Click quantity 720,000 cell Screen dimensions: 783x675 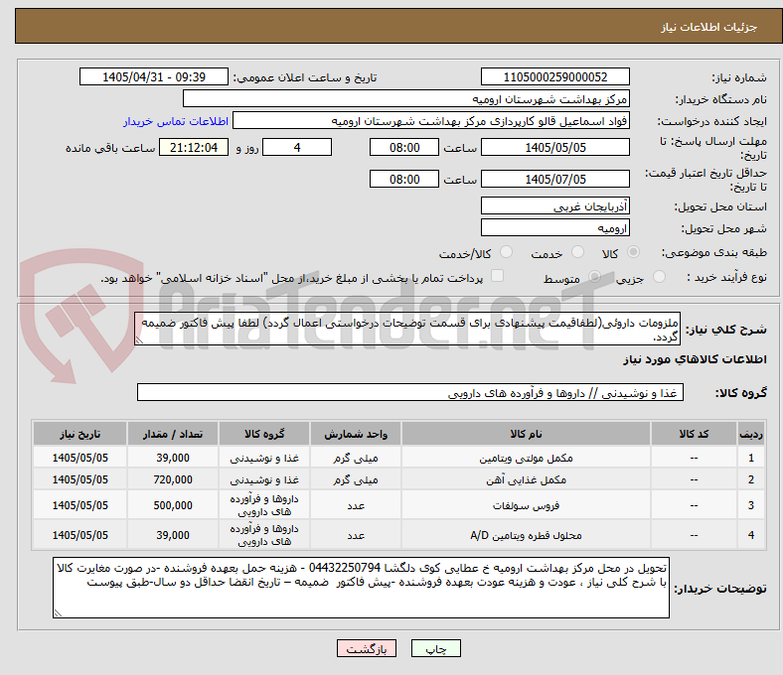[173, 479]
